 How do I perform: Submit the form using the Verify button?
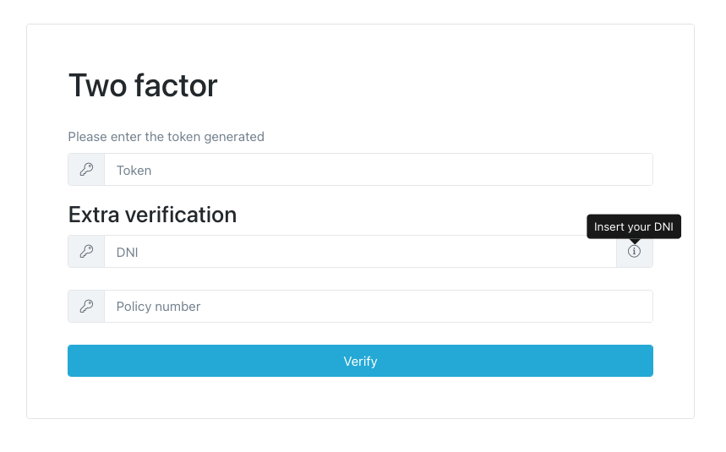point(360,361)
